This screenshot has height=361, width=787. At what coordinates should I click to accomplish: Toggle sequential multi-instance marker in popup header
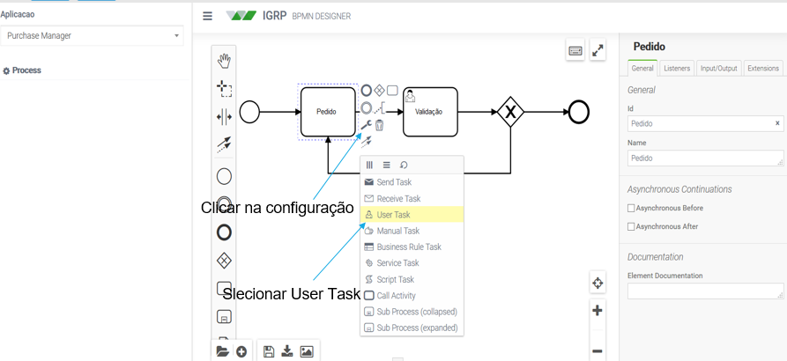[x=387, y=165]
